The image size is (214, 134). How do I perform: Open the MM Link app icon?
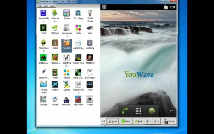(x=55, y=28)
